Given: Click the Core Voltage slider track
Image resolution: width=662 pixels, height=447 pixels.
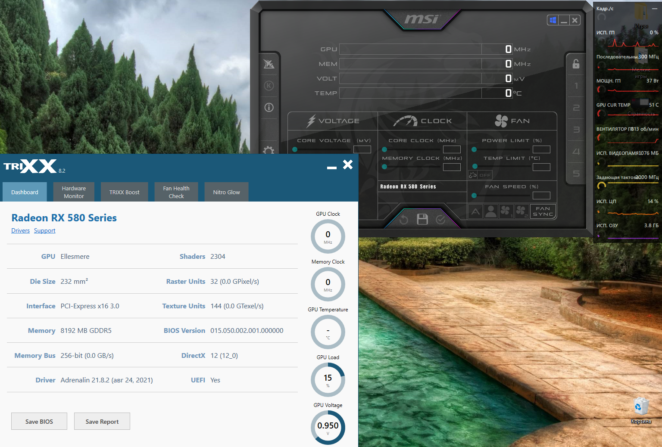Looking at the screenshot, I should (x=322, y=149).
